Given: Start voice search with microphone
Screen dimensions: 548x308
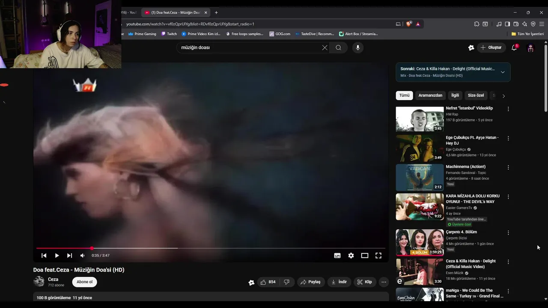Looking at the screenshot, I should click(358, 47).
